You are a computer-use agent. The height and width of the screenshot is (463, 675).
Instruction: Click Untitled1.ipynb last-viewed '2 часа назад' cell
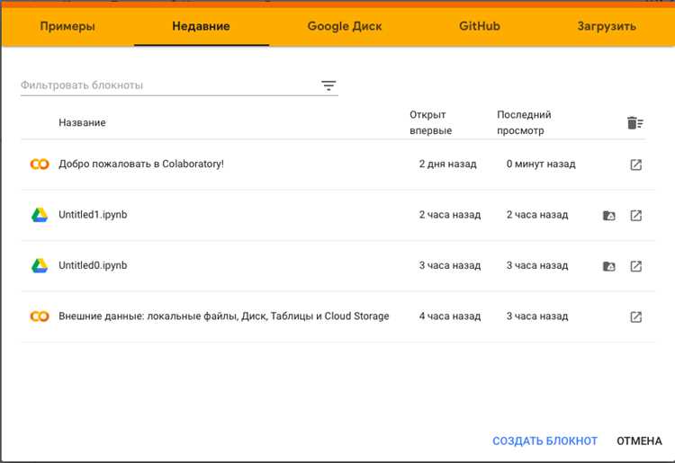click(x=537, y=215)
